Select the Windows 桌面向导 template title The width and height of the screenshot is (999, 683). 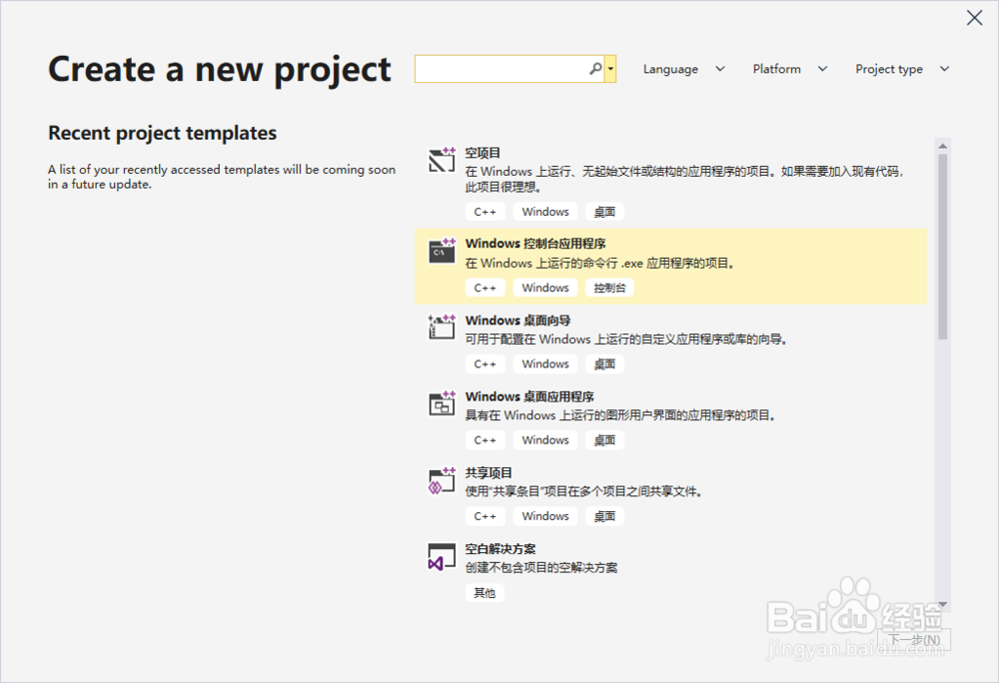point(517,321)
